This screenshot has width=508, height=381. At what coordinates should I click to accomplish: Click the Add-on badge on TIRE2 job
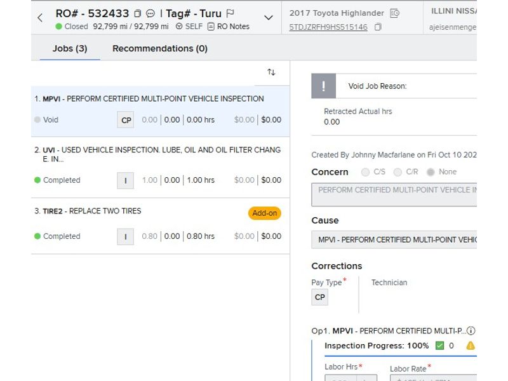pyautogui.click(x=264, y=213)
